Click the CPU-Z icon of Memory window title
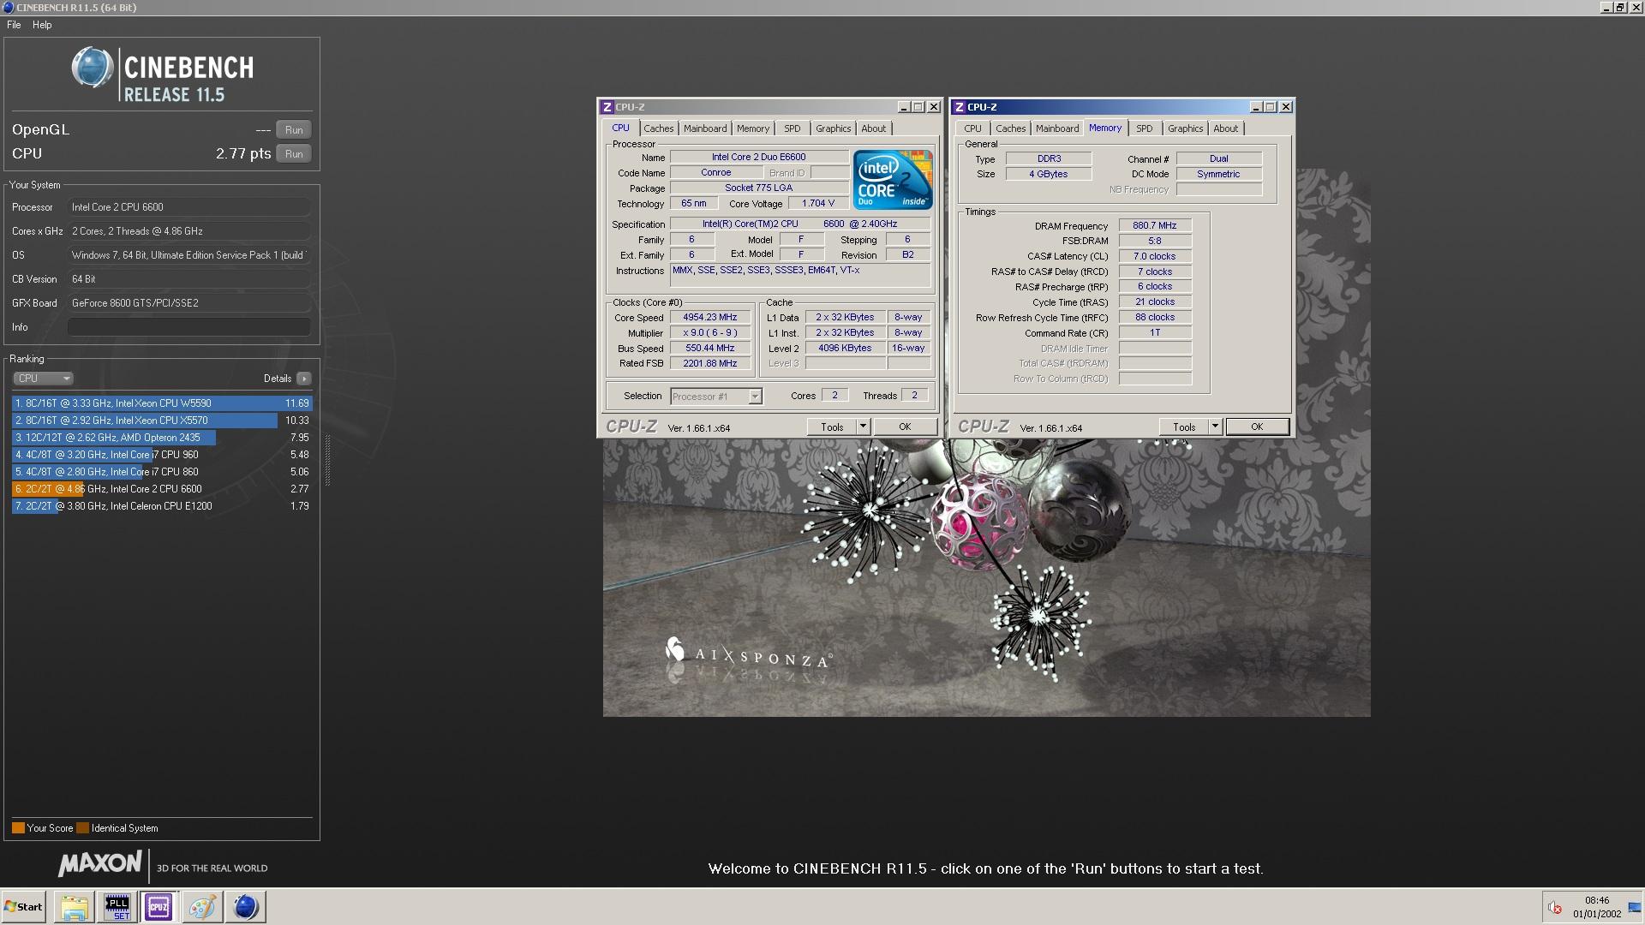The image size is (1645, 925). [x=959, y=107]
